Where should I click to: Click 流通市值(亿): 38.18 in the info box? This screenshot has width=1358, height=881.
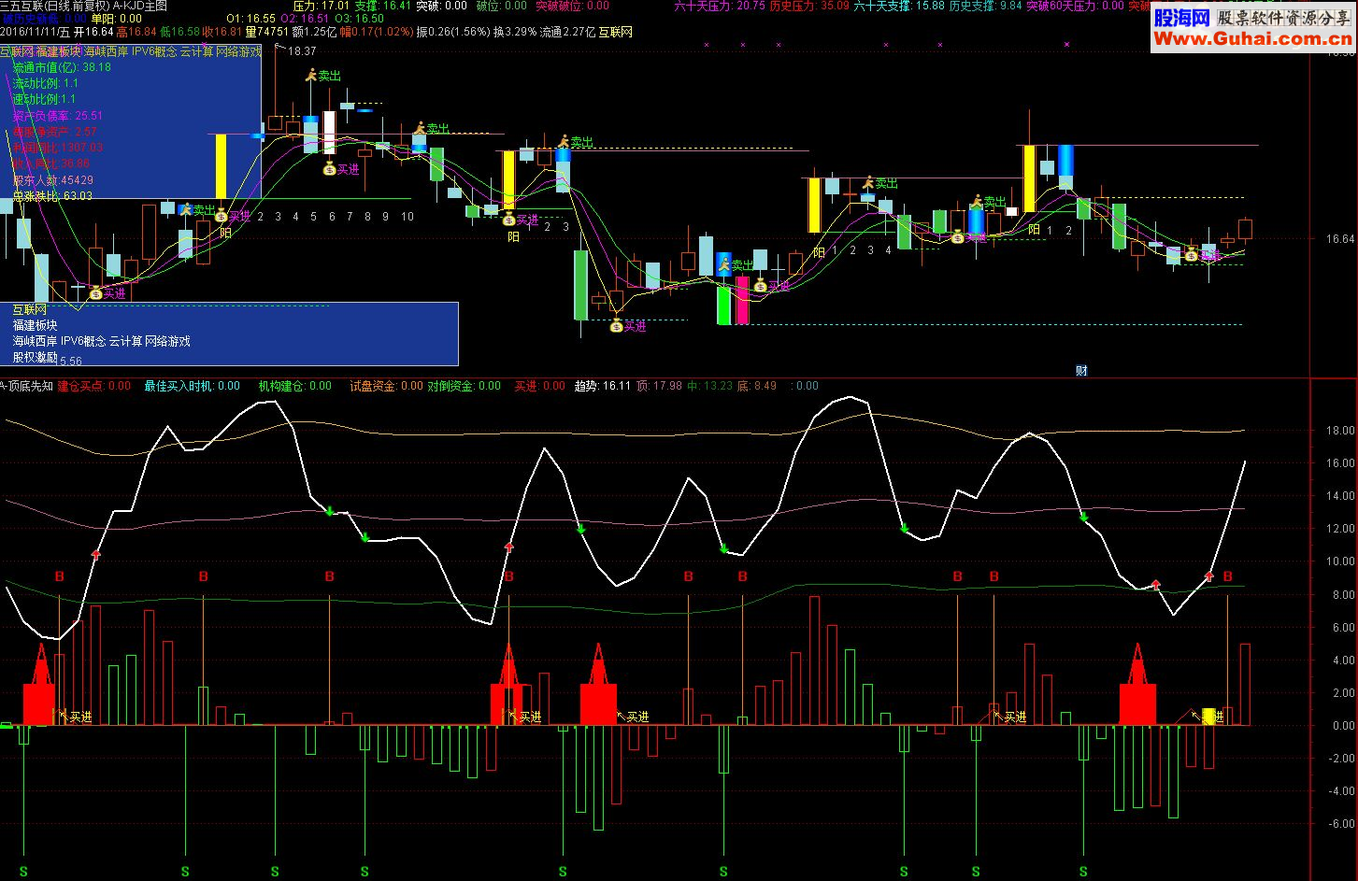point(62,67)
